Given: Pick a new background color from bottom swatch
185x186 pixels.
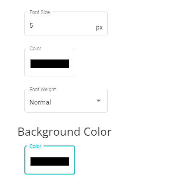Looking at the screenshot, I should tap(50, 161).
